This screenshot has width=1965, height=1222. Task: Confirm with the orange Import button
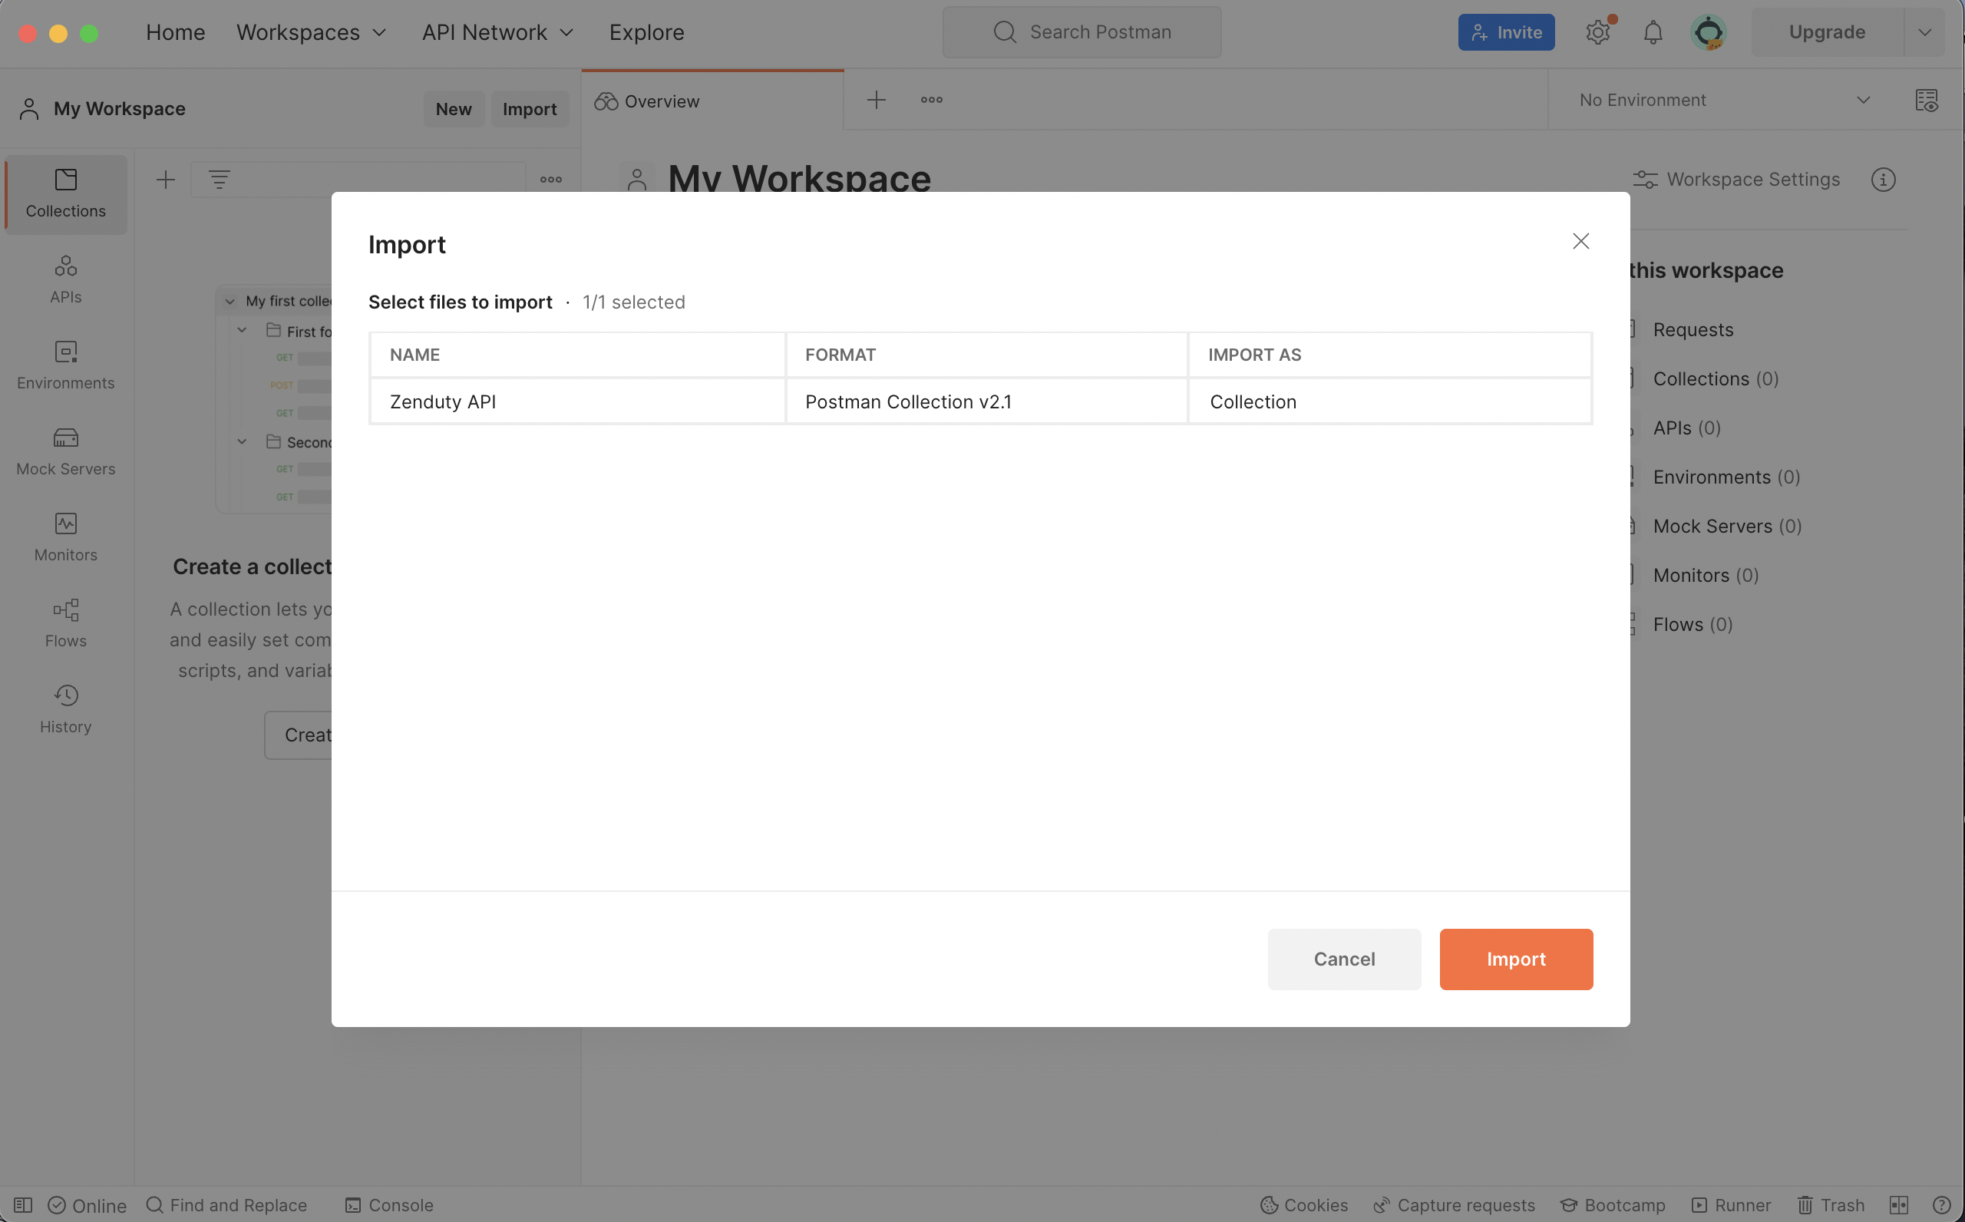(1516, 959)
